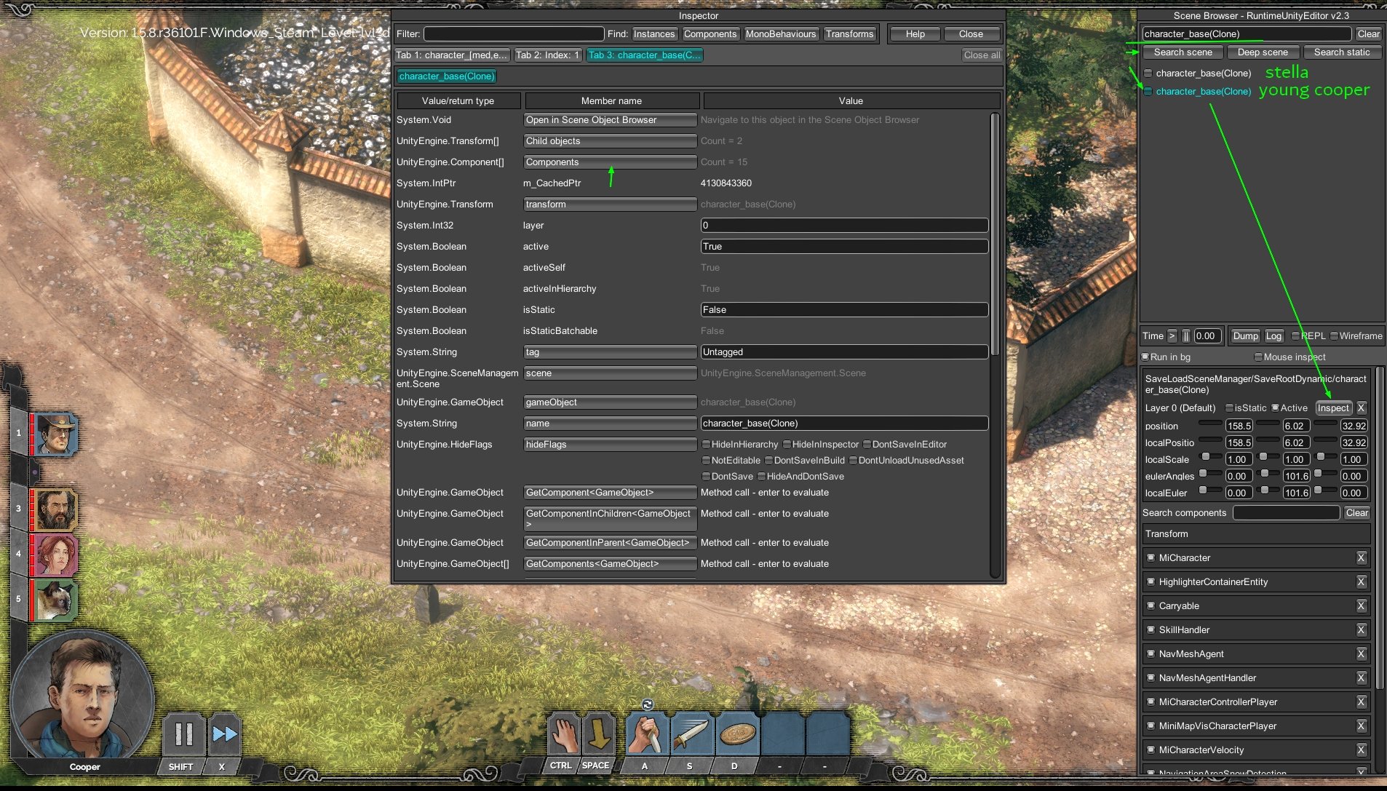Image resolution: width=1387 pixels, height=791 pixels.
Task: Switch to Tab 2: Index: 1
Action: tap(547, 55)
